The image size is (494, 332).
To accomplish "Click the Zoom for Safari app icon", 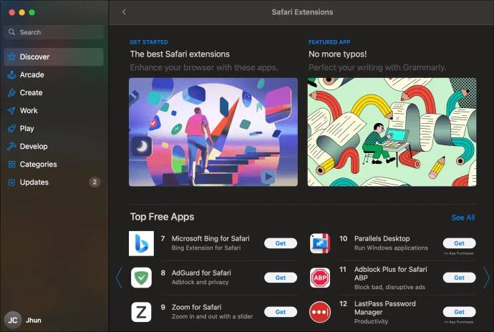I will pyautogui.click(x=141, y=312).
